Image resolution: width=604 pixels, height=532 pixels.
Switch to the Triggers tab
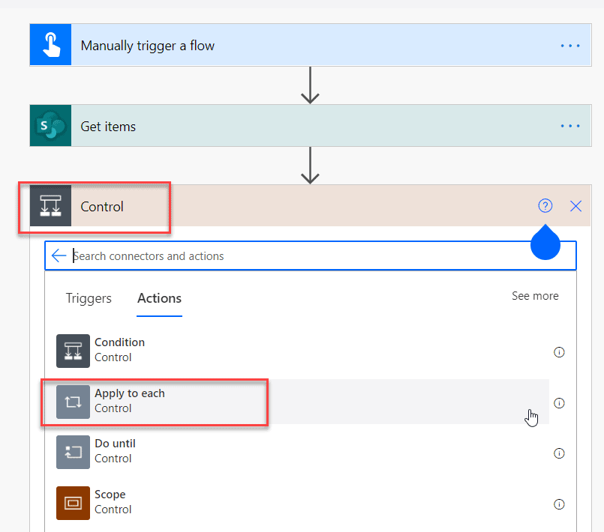tap(88, 298)
